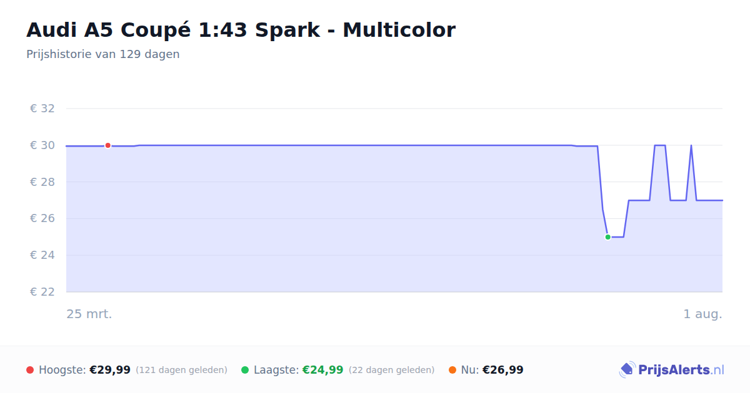The width and height of the screenshot is (750, 393).
Task: Click the orange Nu legend dot
Action: [x=452, y=370]
